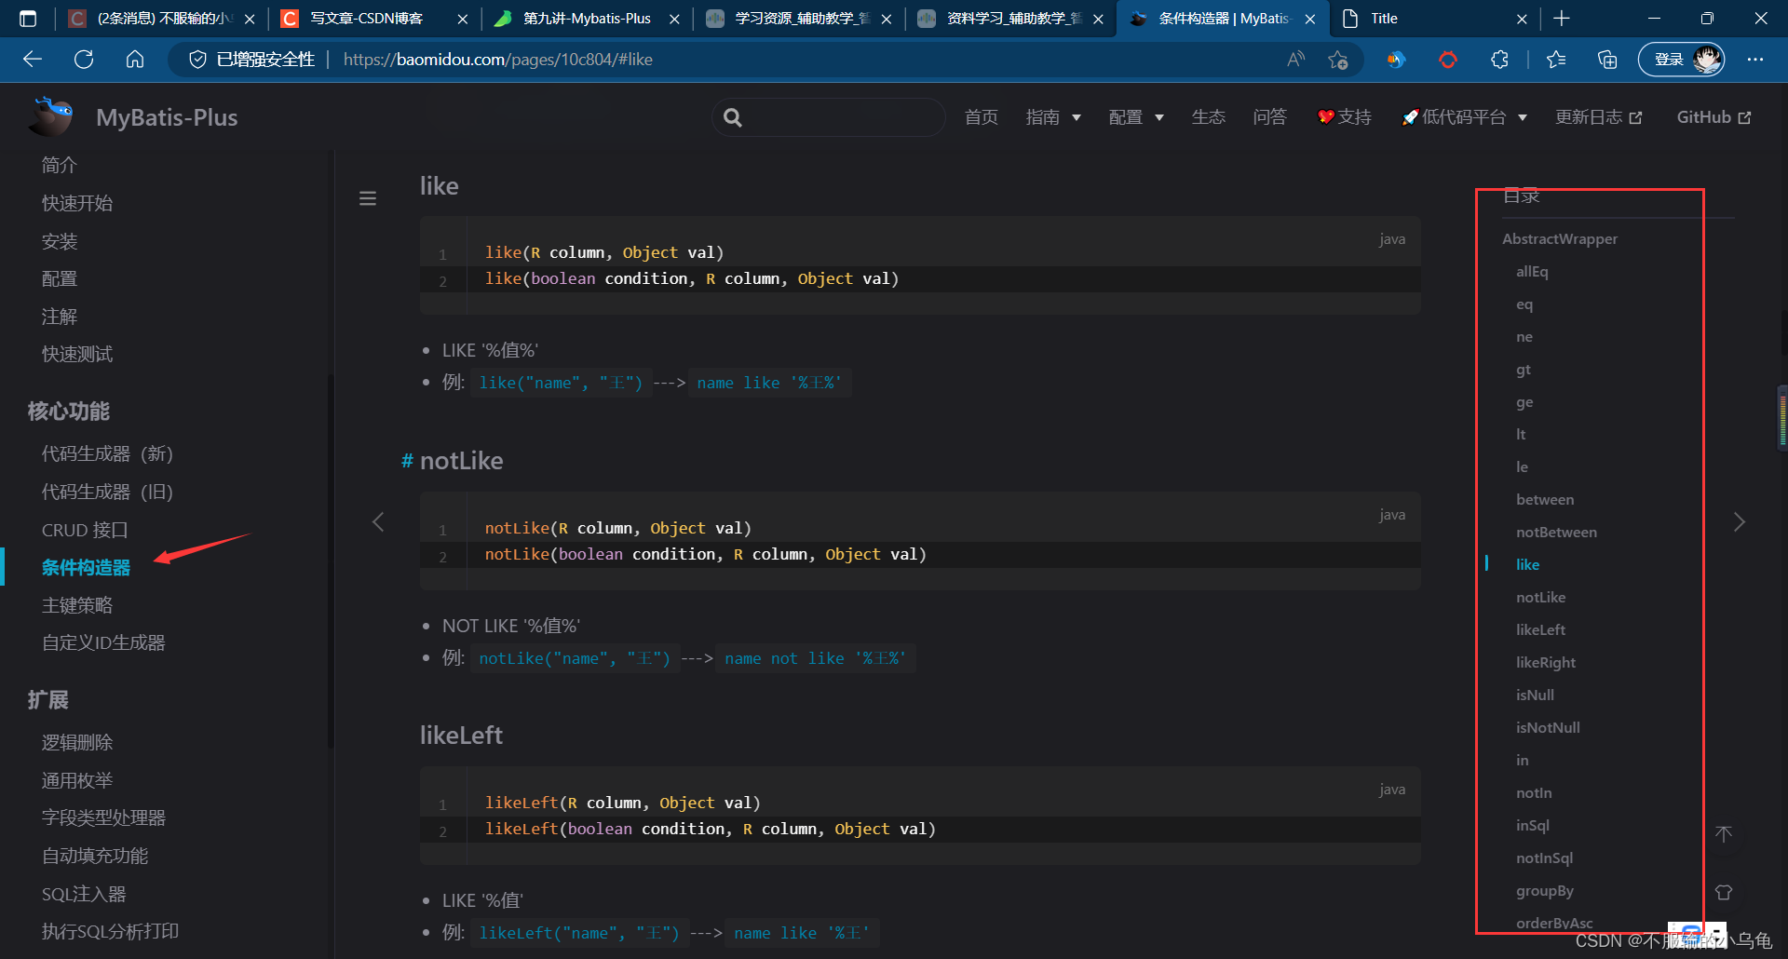Jump to groupBy in table of contents
Image resolution: width=1788 pixels, height=959 pixels.
click(x=1544, y=891)
